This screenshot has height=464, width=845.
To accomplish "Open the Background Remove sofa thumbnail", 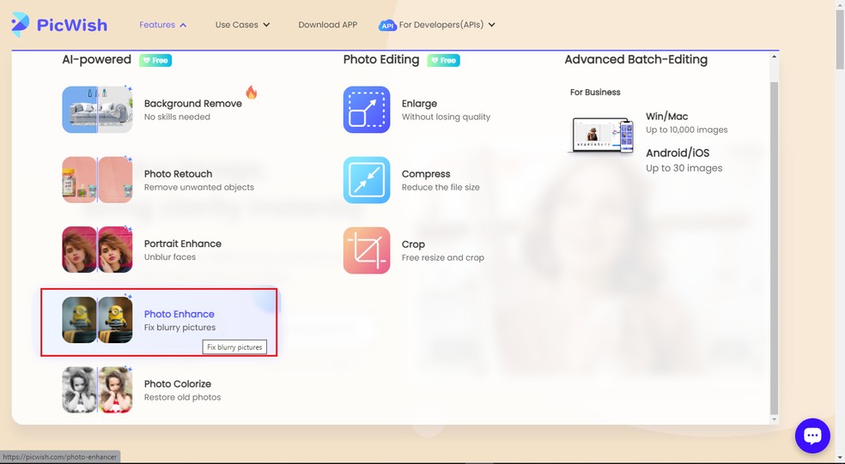I will coord(97,109).
